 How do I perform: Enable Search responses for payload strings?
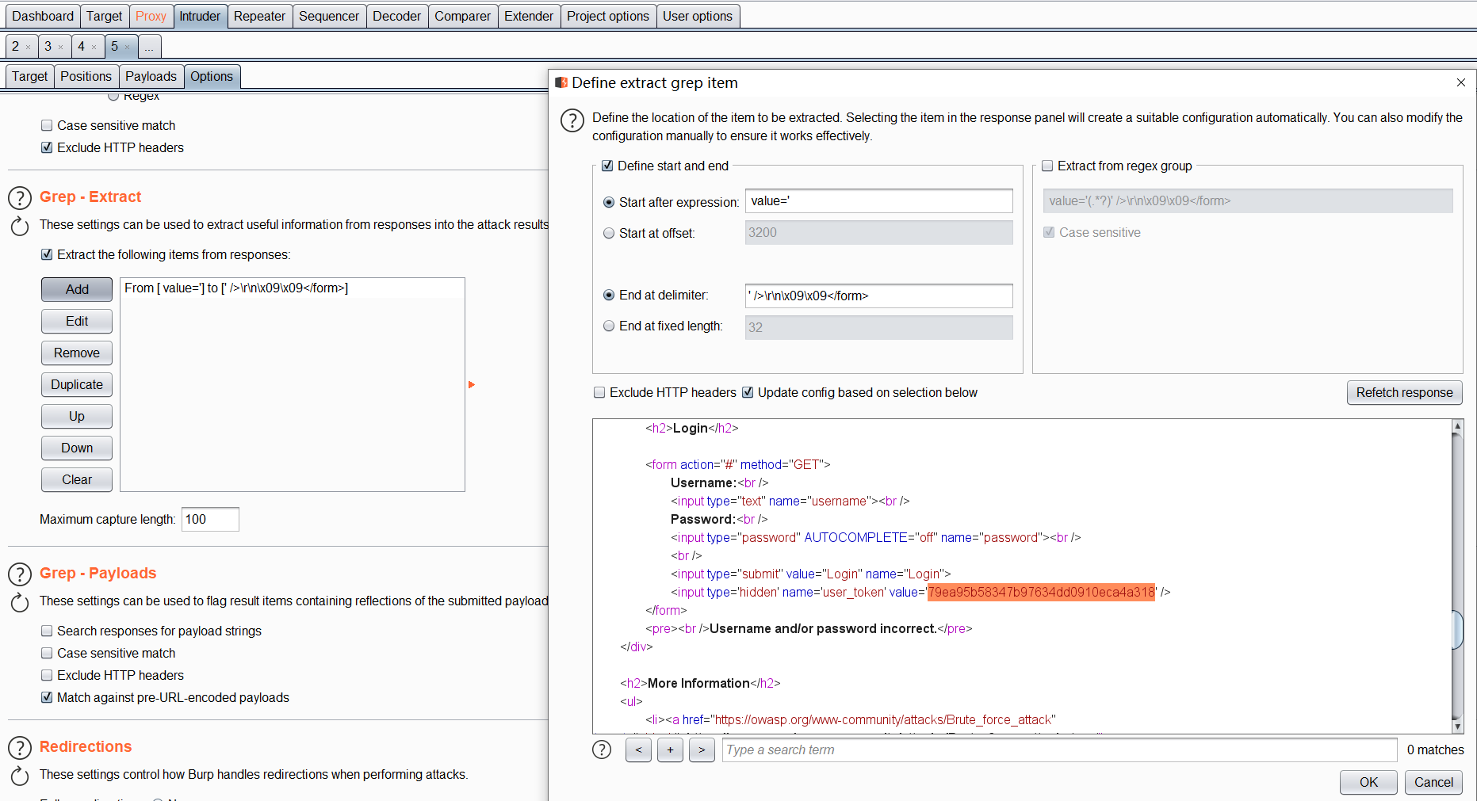[x=47, y=631]
